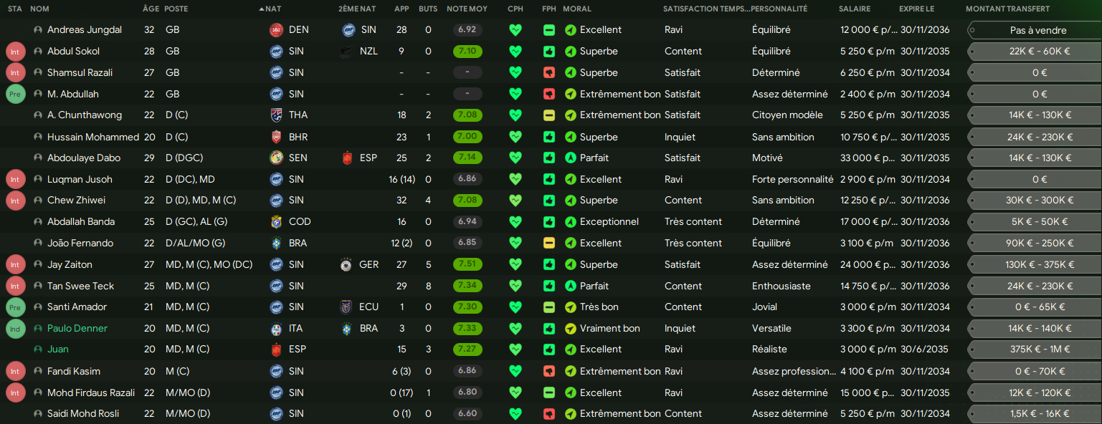Click Abdoulaye Dabo's green heart condition icon
Screen dimensions: 1102x424
click(516, 158)
